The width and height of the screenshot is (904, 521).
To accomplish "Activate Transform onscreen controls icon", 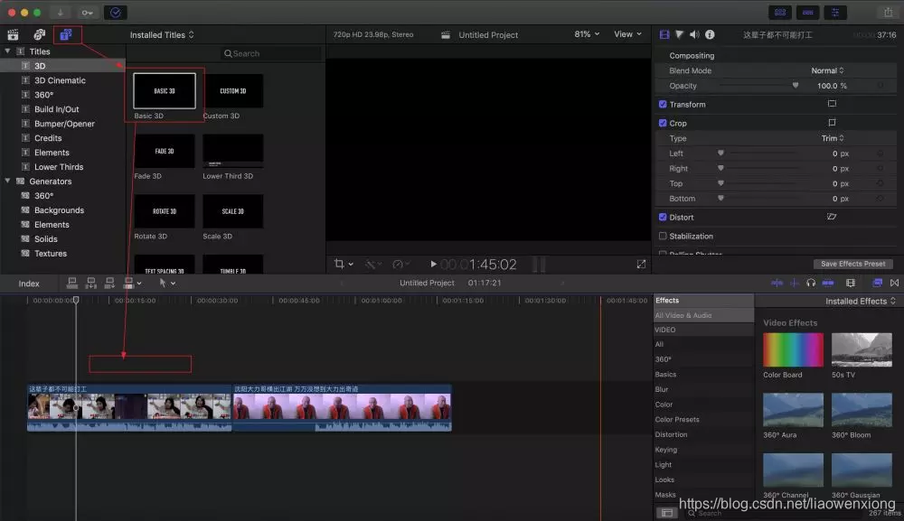I will coord(832,104).
